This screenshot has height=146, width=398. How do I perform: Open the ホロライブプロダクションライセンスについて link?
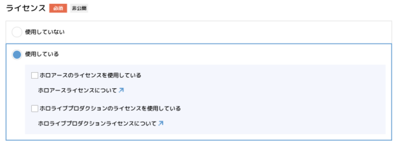[x=97, y=124]
